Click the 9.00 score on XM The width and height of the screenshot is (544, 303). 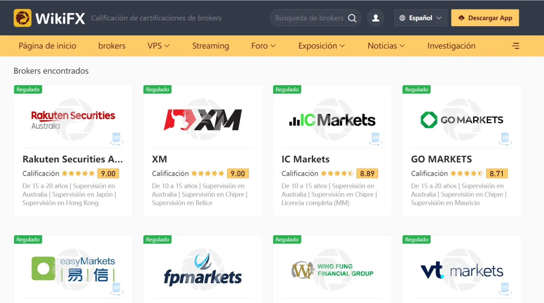[238, 174]
